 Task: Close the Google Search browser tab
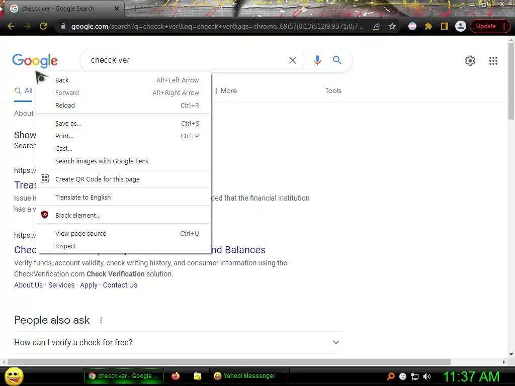click(x=117, y=9)
